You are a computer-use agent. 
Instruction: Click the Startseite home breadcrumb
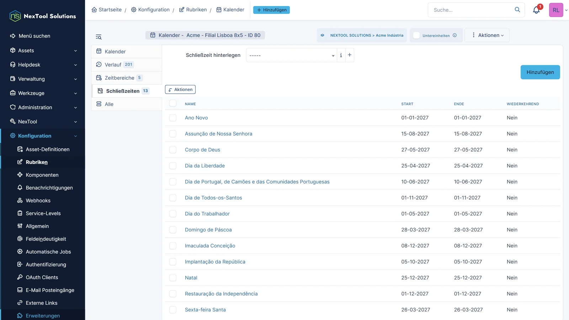coord(107,10)
